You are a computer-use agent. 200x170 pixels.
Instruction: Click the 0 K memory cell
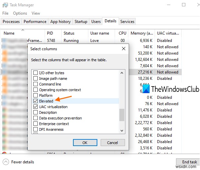coord(150,97)
